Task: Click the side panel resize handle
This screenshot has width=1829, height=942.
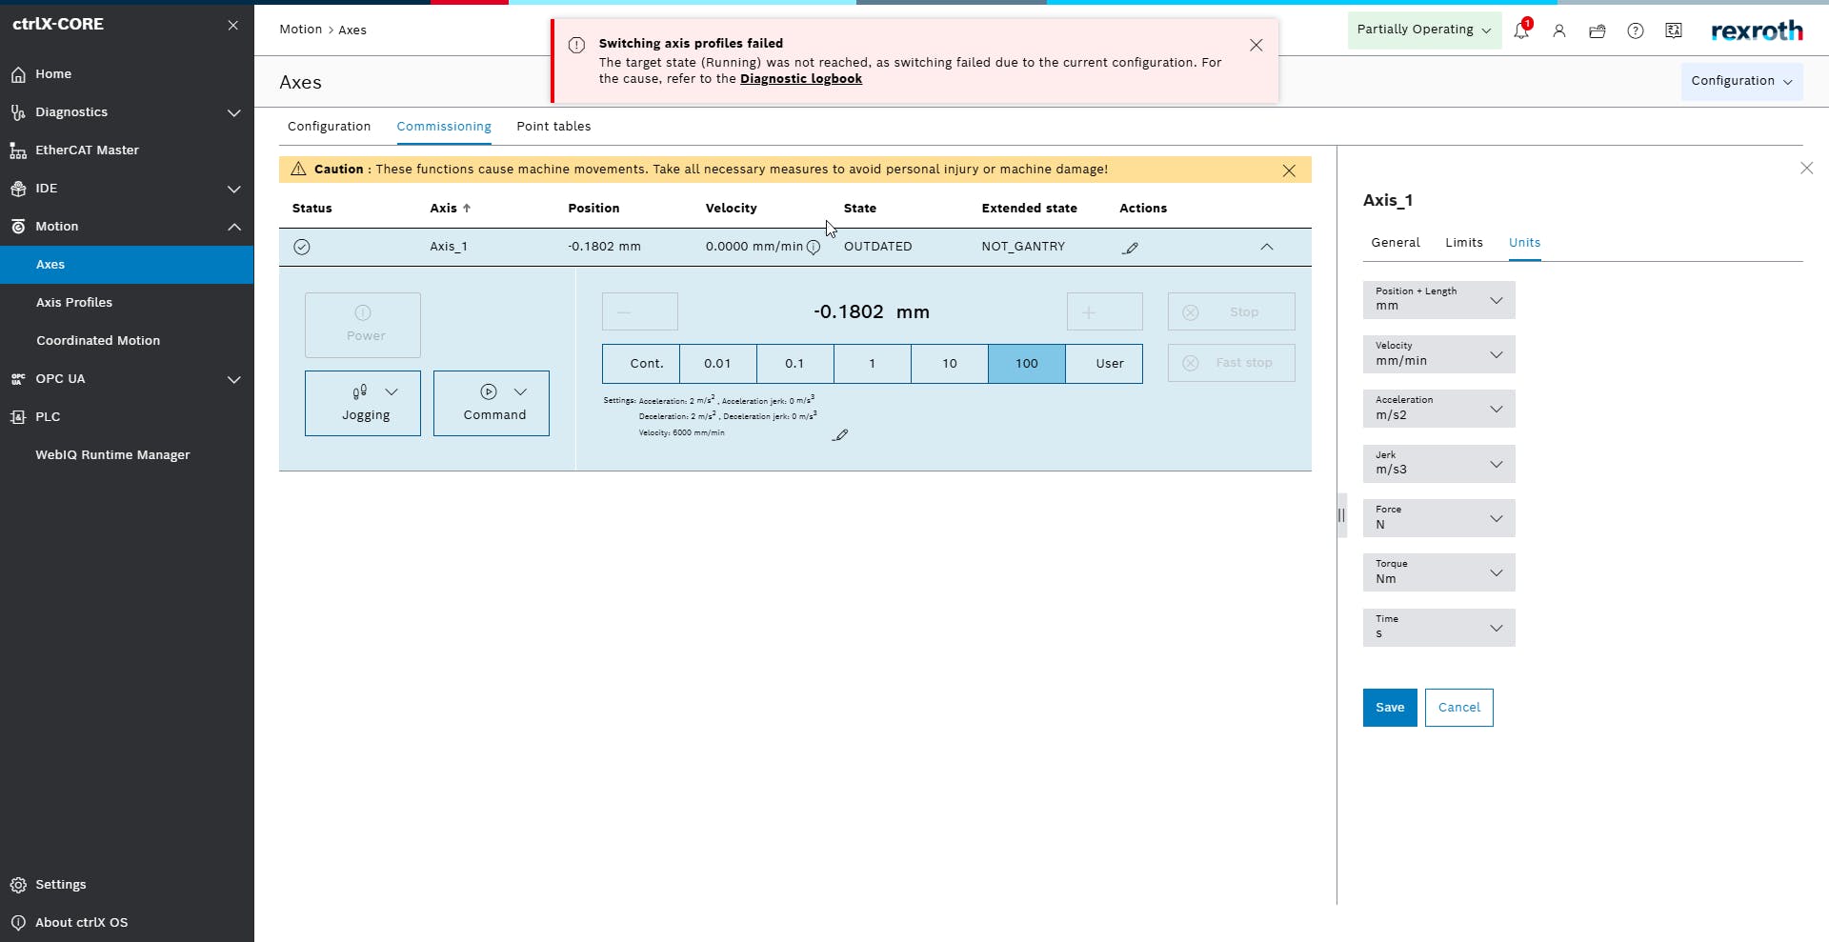Action: [x=1341, y=515]
